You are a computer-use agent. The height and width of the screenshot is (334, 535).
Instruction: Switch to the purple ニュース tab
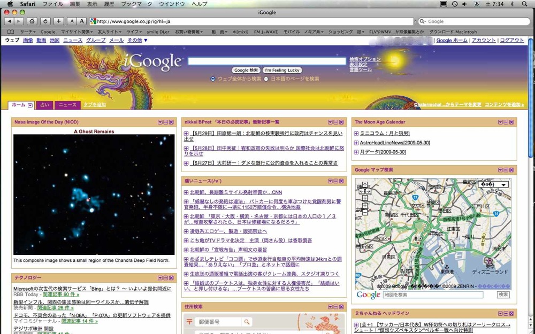67,105
